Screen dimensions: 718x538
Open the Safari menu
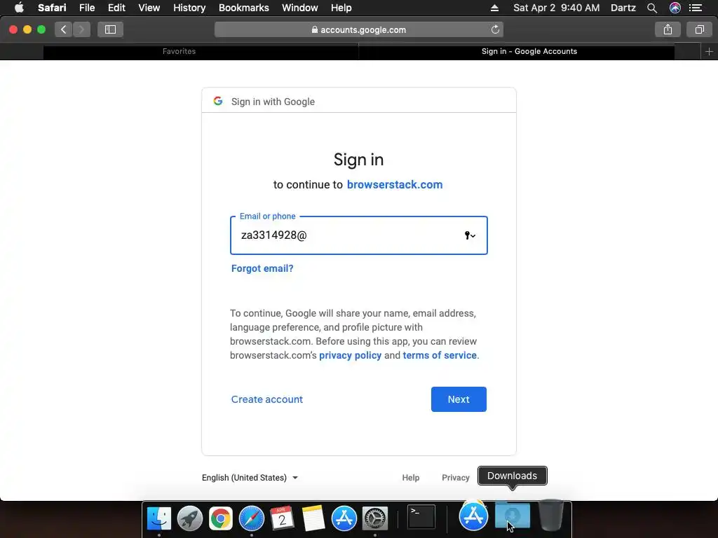click(52, 8)
